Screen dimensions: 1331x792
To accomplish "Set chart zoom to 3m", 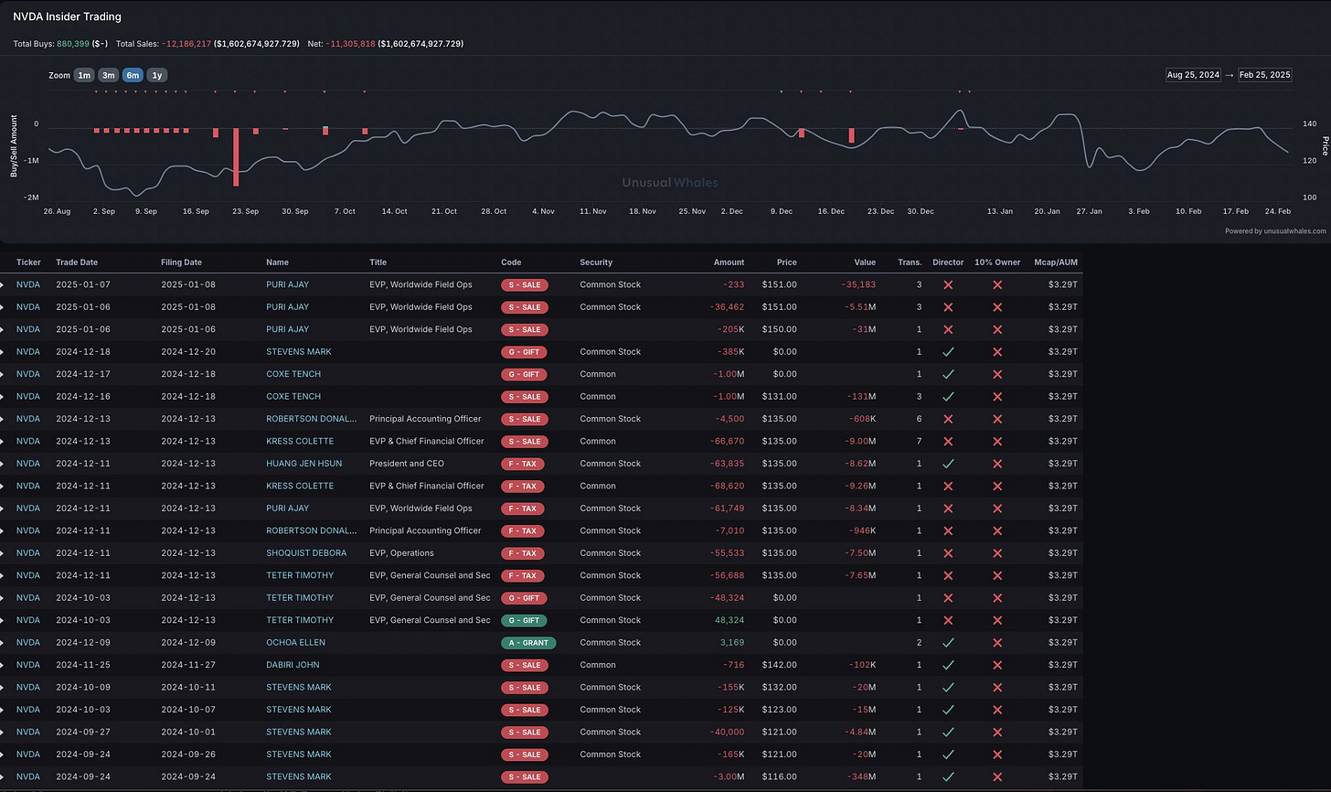I will [108, 75].
